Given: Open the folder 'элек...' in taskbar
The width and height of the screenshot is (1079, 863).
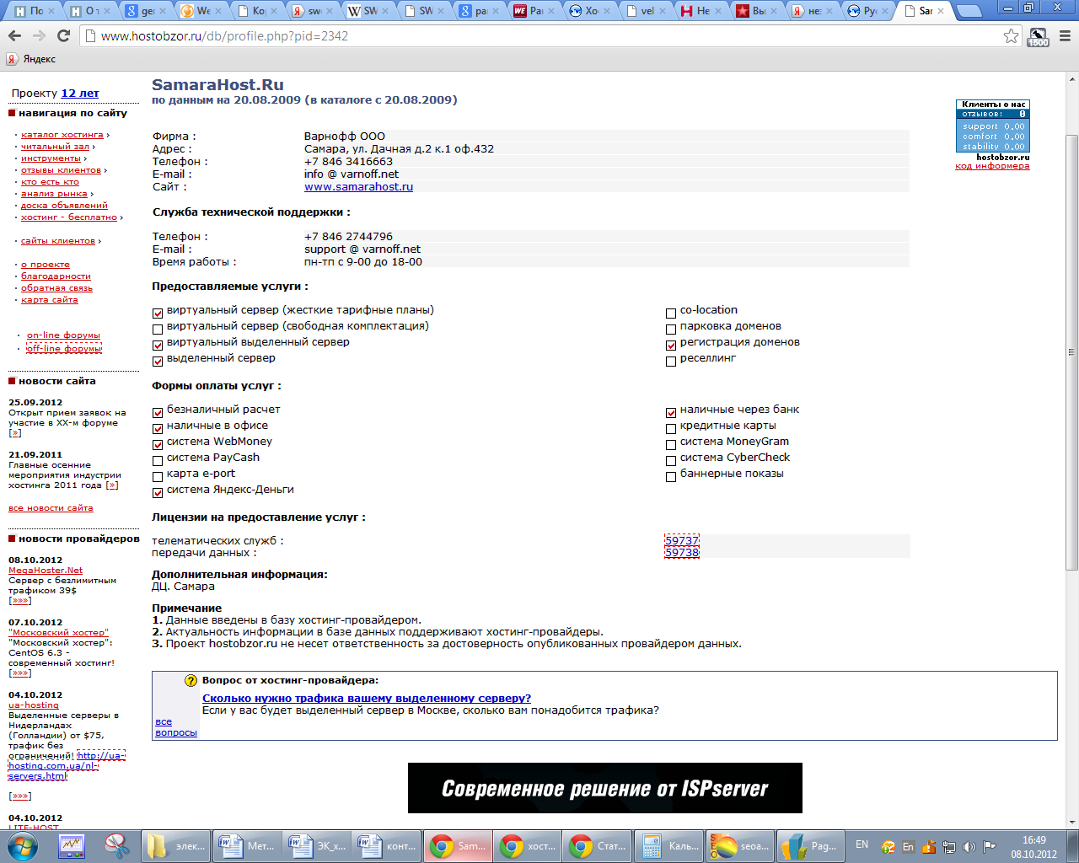Looking at the screenshot, I should (x=175, y=846).
